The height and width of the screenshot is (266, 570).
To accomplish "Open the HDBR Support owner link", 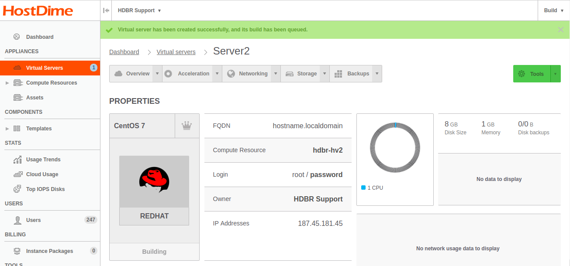I will click(x=318, y=199).
